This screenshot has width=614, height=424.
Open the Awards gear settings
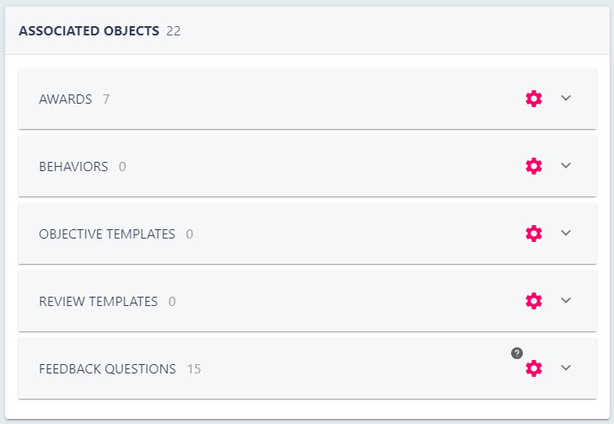tap(534, 99)
